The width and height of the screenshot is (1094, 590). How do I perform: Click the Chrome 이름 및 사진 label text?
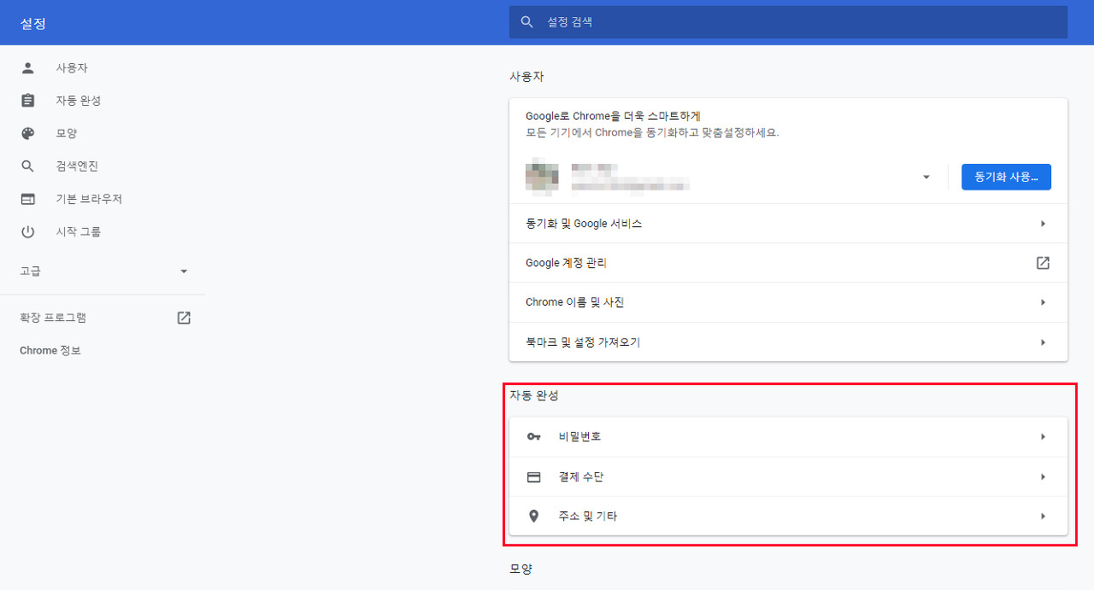tap(575, 302)
